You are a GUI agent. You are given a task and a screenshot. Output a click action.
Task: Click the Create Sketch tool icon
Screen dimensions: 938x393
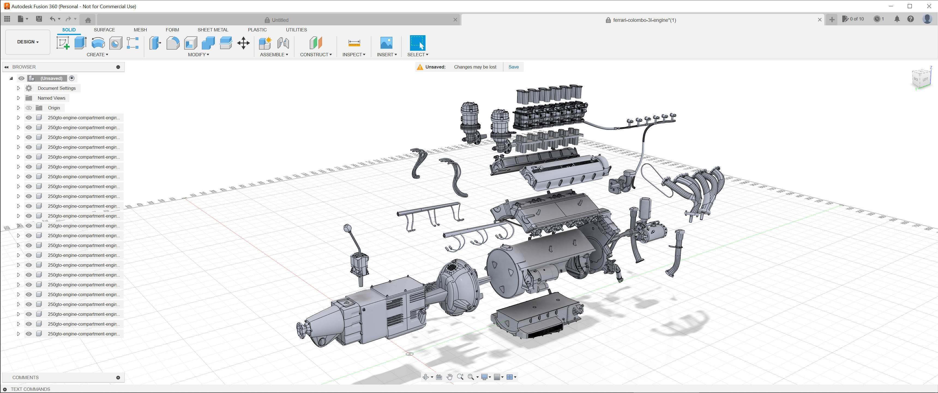(63, 43)
